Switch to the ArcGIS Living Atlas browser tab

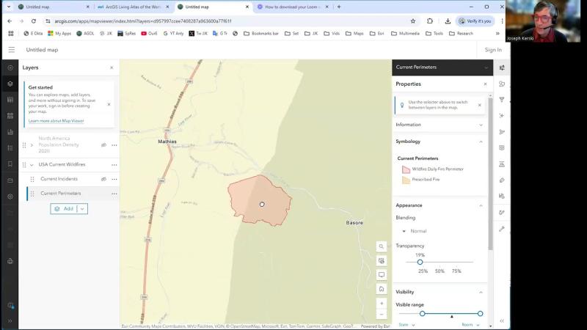coord(133,7)
